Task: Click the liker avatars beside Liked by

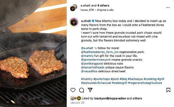Action: coord(76,98)
